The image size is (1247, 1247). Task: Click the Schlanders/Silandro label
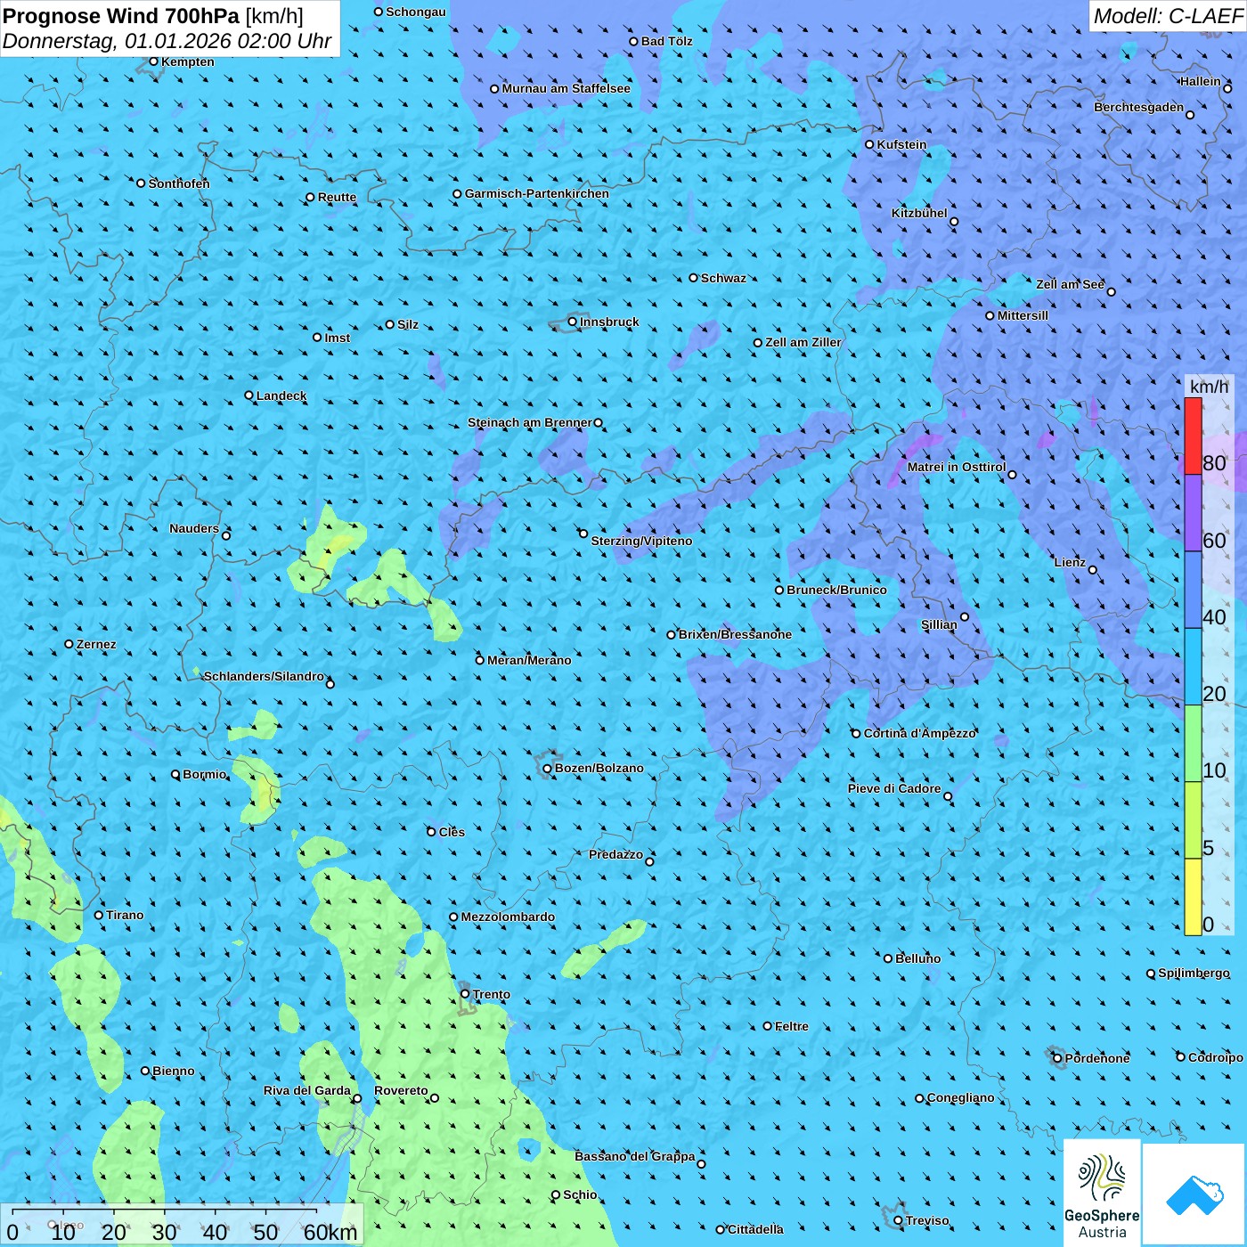tap(264, 676)
